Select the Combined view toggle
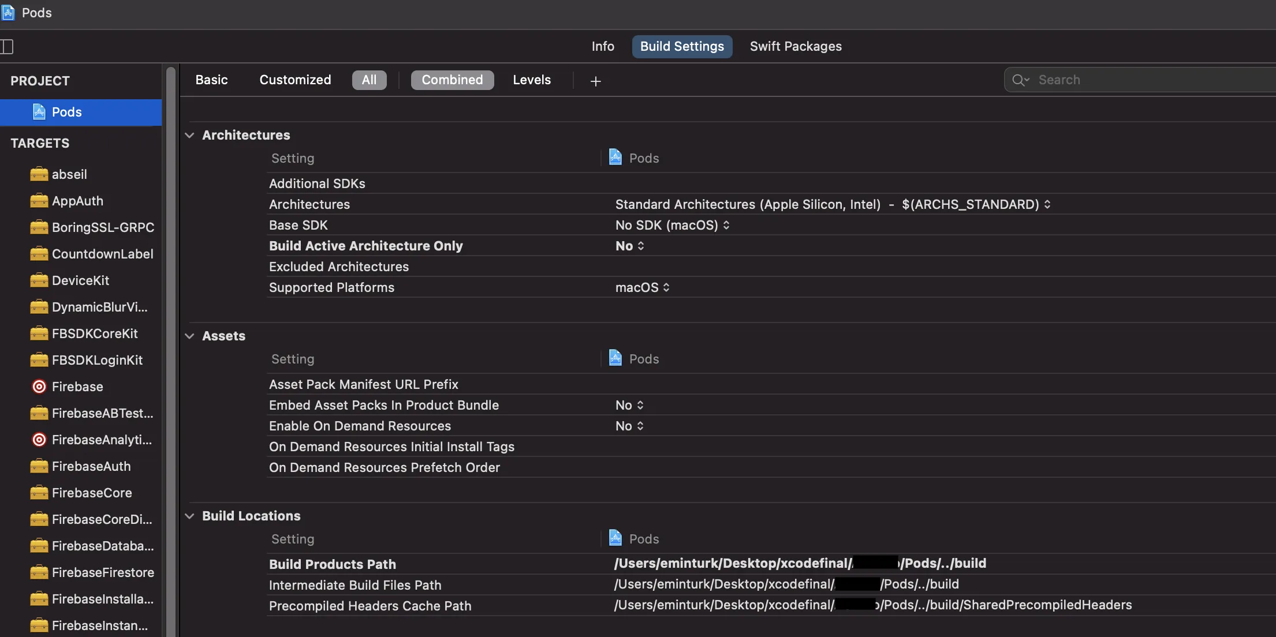Screen dimensions: 1276x637 tap(452, 80)
